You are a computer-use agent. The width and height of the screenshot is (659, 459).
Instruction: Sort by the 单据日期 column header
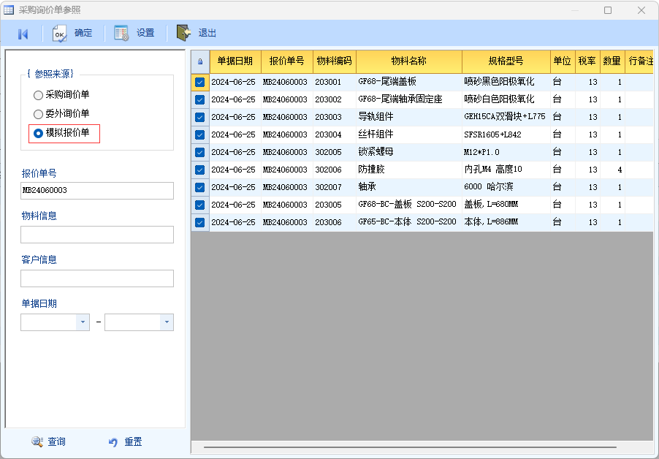[235, 61]
